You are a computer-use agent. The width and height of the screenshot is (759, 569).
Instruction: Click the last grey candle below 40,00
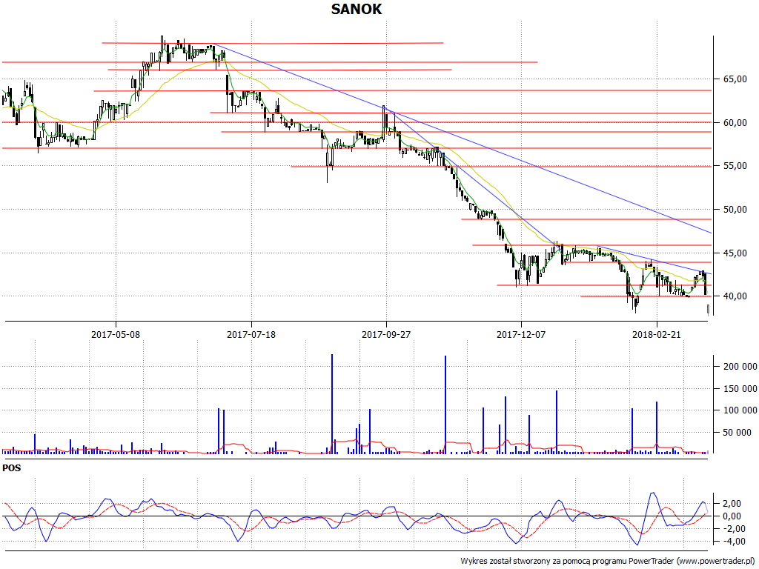[x=708, y=310]
